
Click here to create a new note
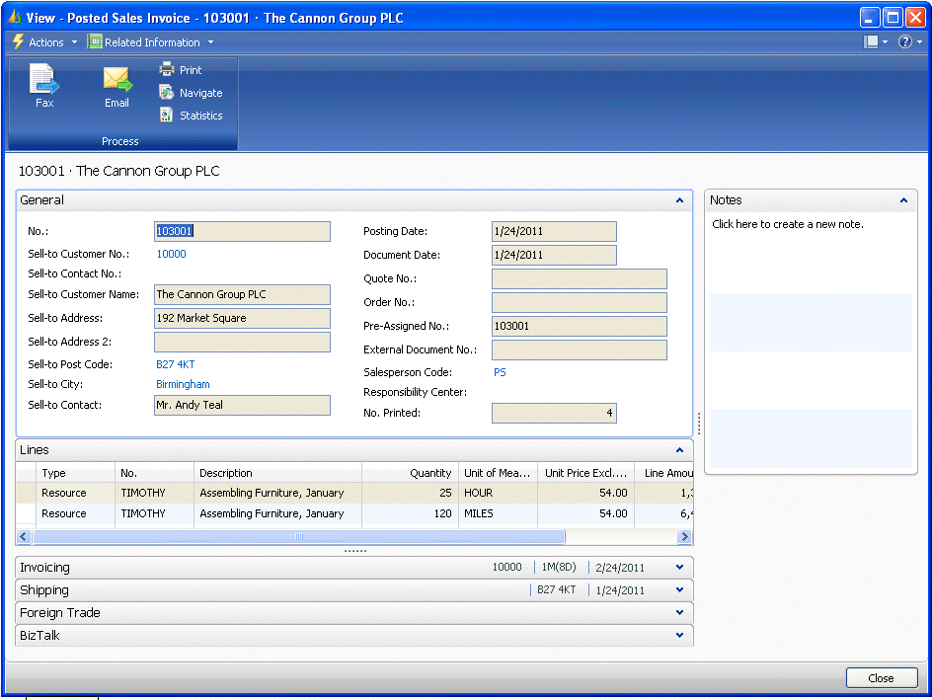pyautogui.click(x=788, y=224)
